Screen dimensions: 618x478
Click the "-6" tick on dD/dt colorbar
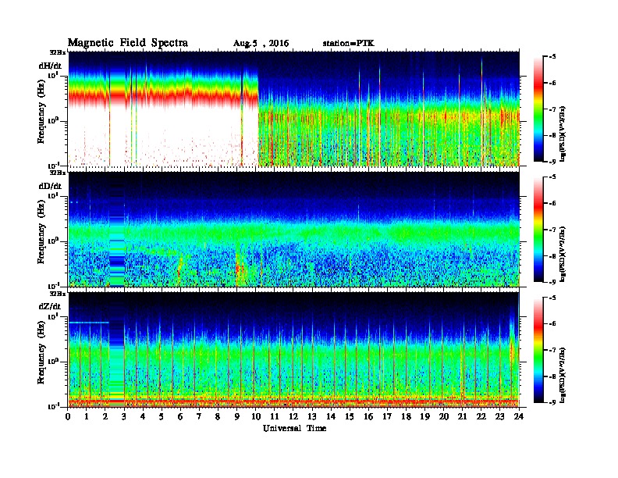(552, 203)
